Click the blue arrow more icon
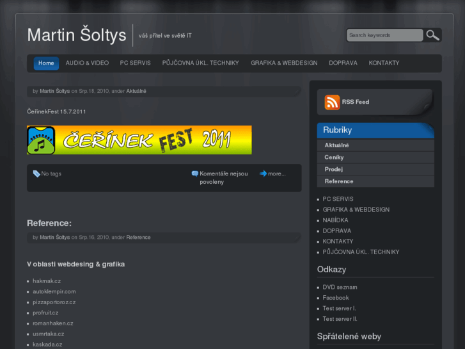465x349 pixels. point(263,174)
